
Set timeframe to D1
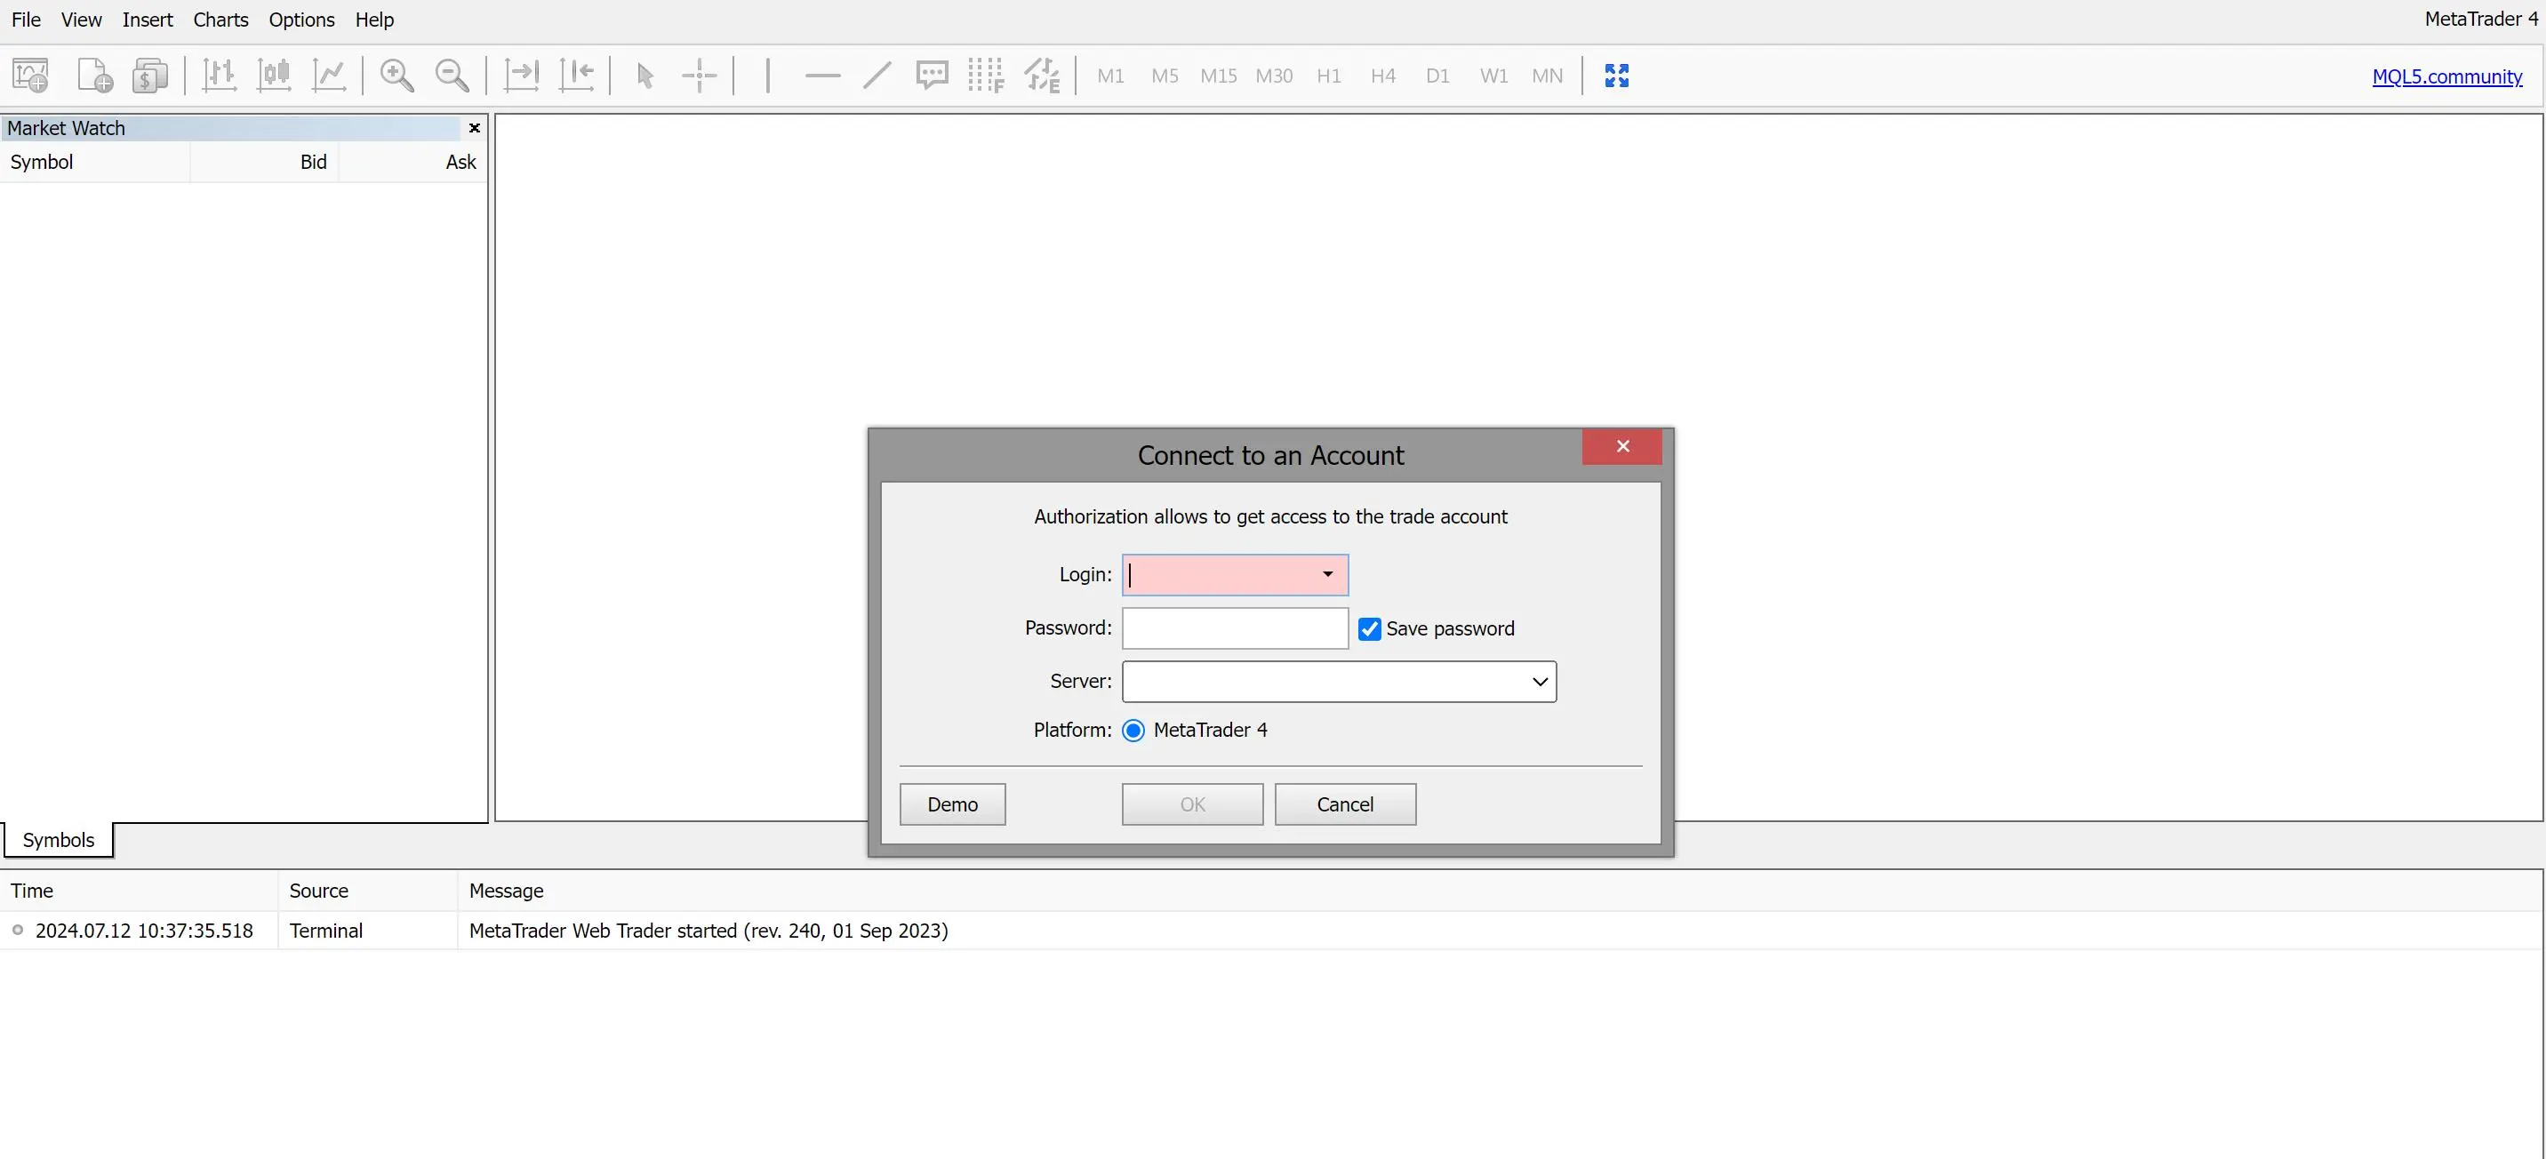coord(1438,76)
